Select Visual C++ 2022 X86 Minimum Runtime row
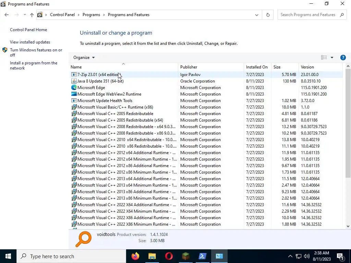The image size is (351, 263). tap(206, 224)
